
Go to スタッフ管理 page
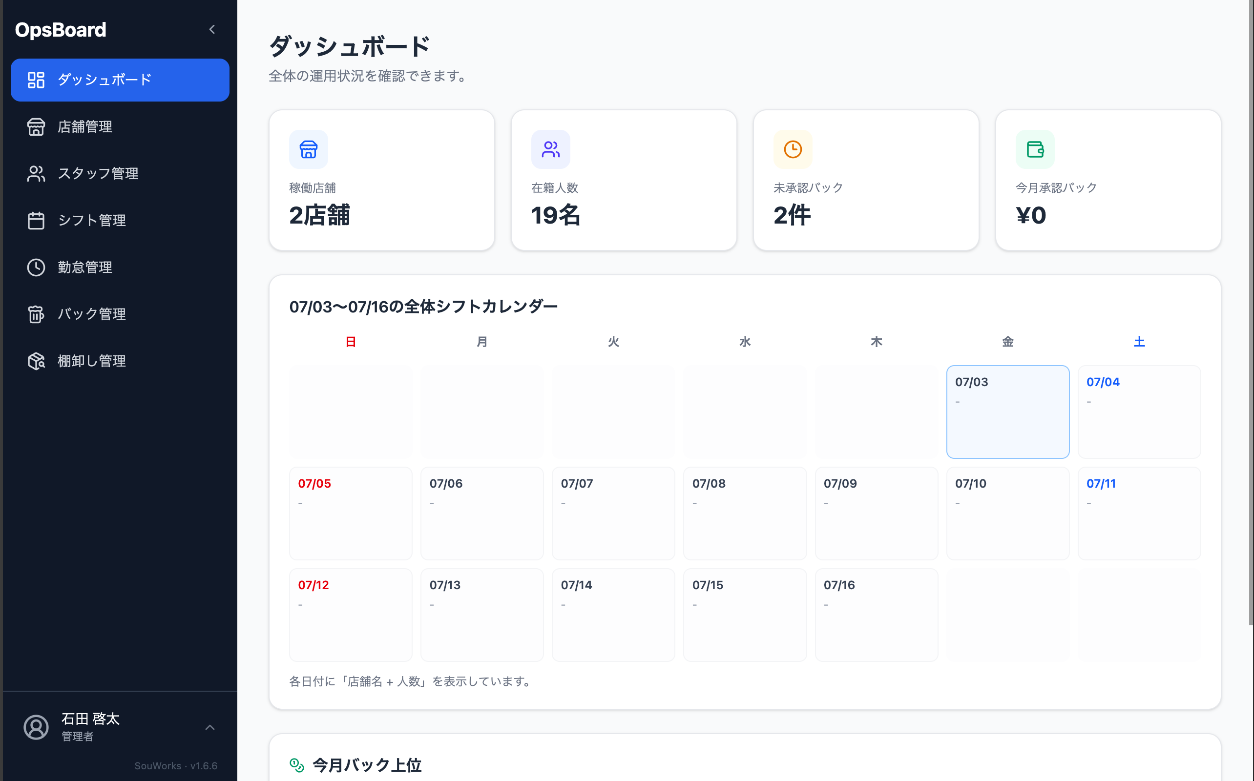(120, 174)
